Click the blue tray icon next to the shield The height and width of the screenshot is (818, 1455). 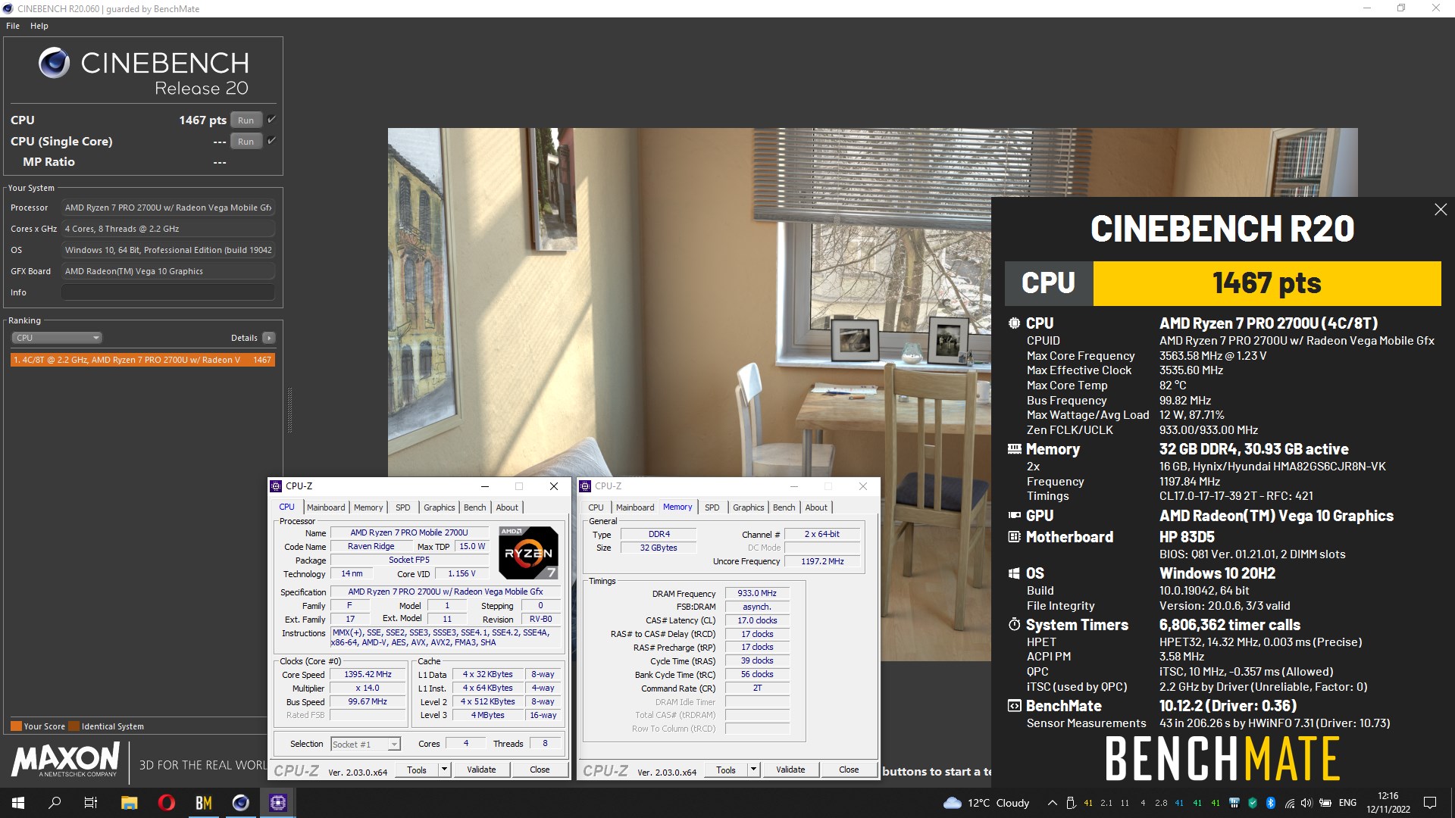1234,803
